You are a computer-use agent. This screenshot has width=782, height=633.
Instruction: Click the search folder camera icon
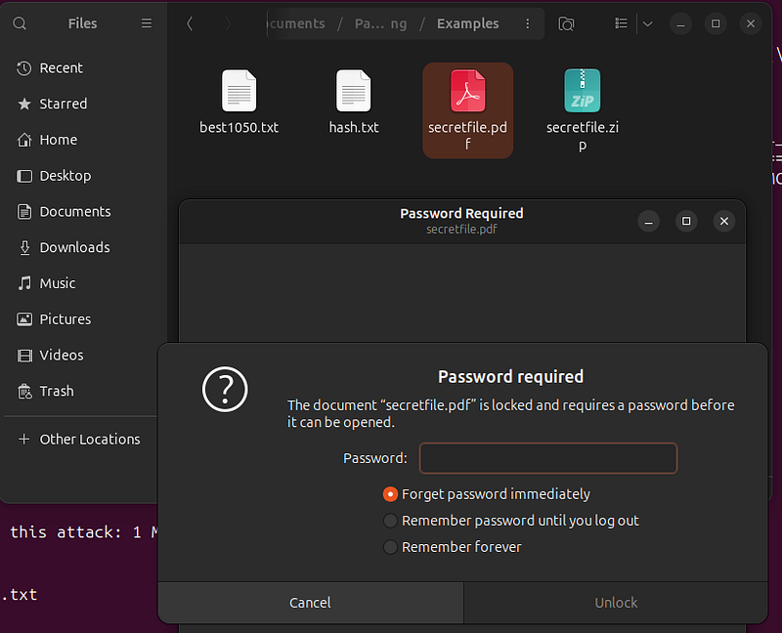566,23
